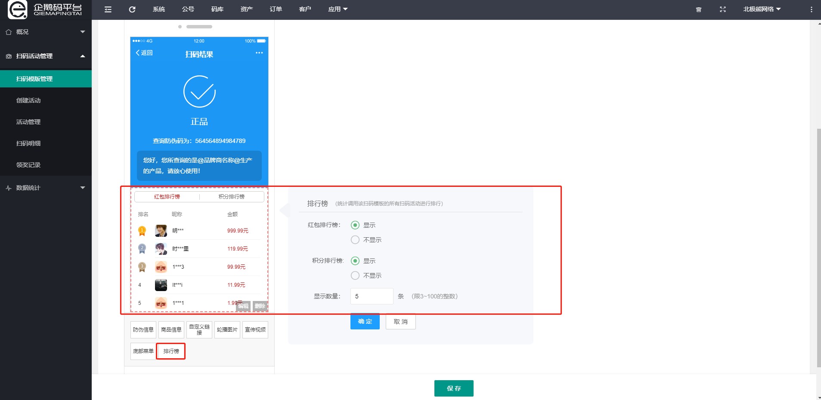Click the 扫码活动管理 camera icon

pos(9,56)
